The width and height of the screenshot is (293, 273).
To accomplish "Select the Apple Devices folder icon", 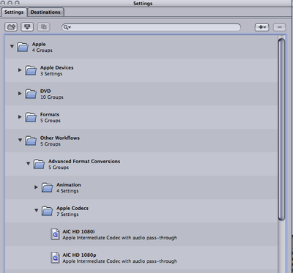I will (31, 70).
